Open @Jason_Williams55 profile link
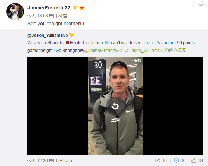 [48, 35]
